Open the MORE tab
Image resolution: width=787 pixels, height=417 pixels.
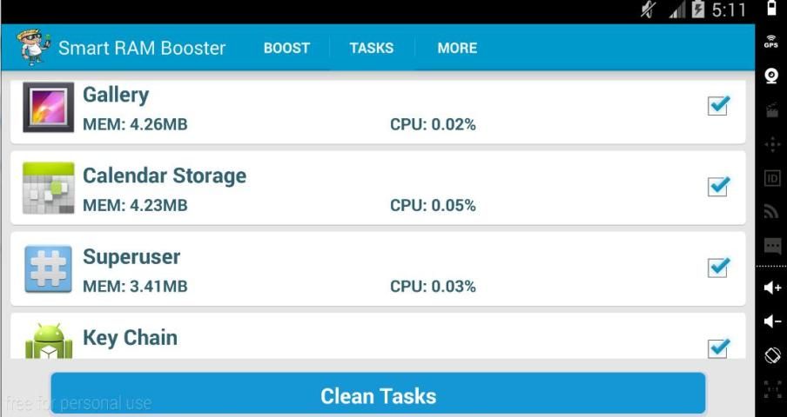point(457,48)
